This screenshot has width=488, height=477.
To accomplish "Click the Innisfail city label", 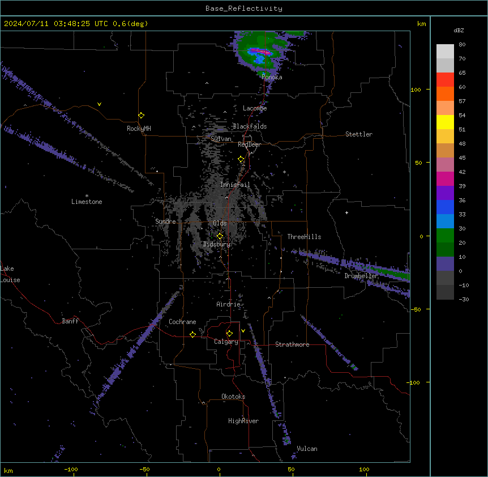I will (235, 185).
